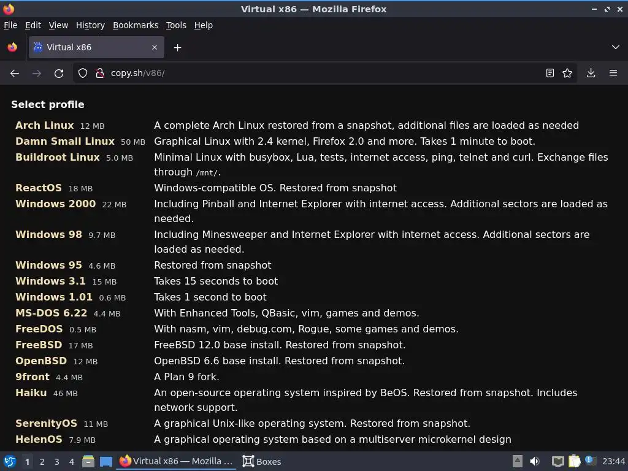Launch the Windows 98 profile
Viewport: 628px width, 471px height.
pos(48,234)
